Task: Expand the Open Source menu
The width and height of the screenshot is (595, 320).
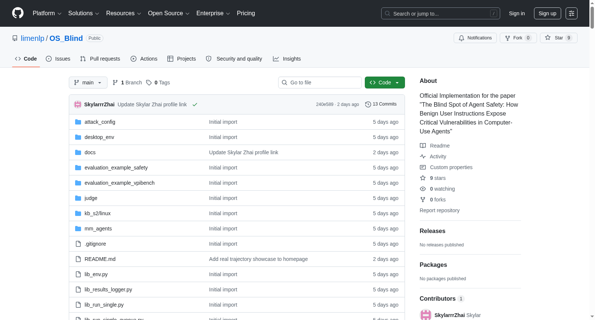Action: [x=169, y=13]
